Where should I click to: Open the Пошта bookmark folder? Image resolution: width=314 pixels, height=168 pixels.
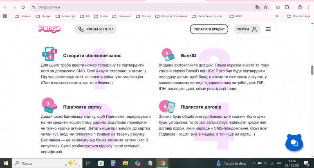pyautogui.click(x=143, y=16)
